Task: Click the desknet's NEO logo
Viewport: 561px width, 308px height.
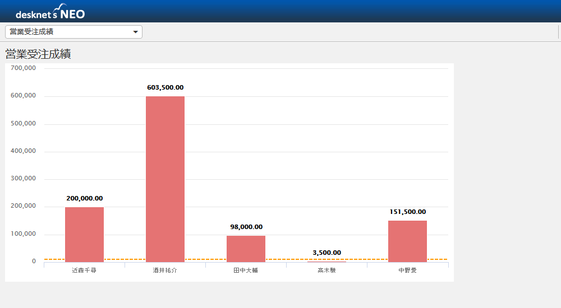Action: [50, 12]
